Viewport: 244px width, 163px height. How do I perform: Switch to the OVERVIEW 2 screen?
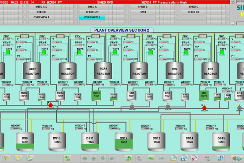92,18
